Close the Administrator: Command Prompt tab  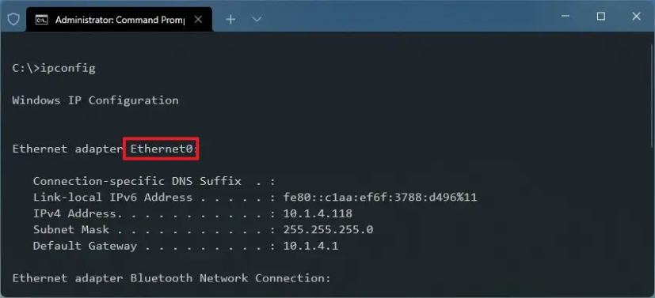[199, 19]
